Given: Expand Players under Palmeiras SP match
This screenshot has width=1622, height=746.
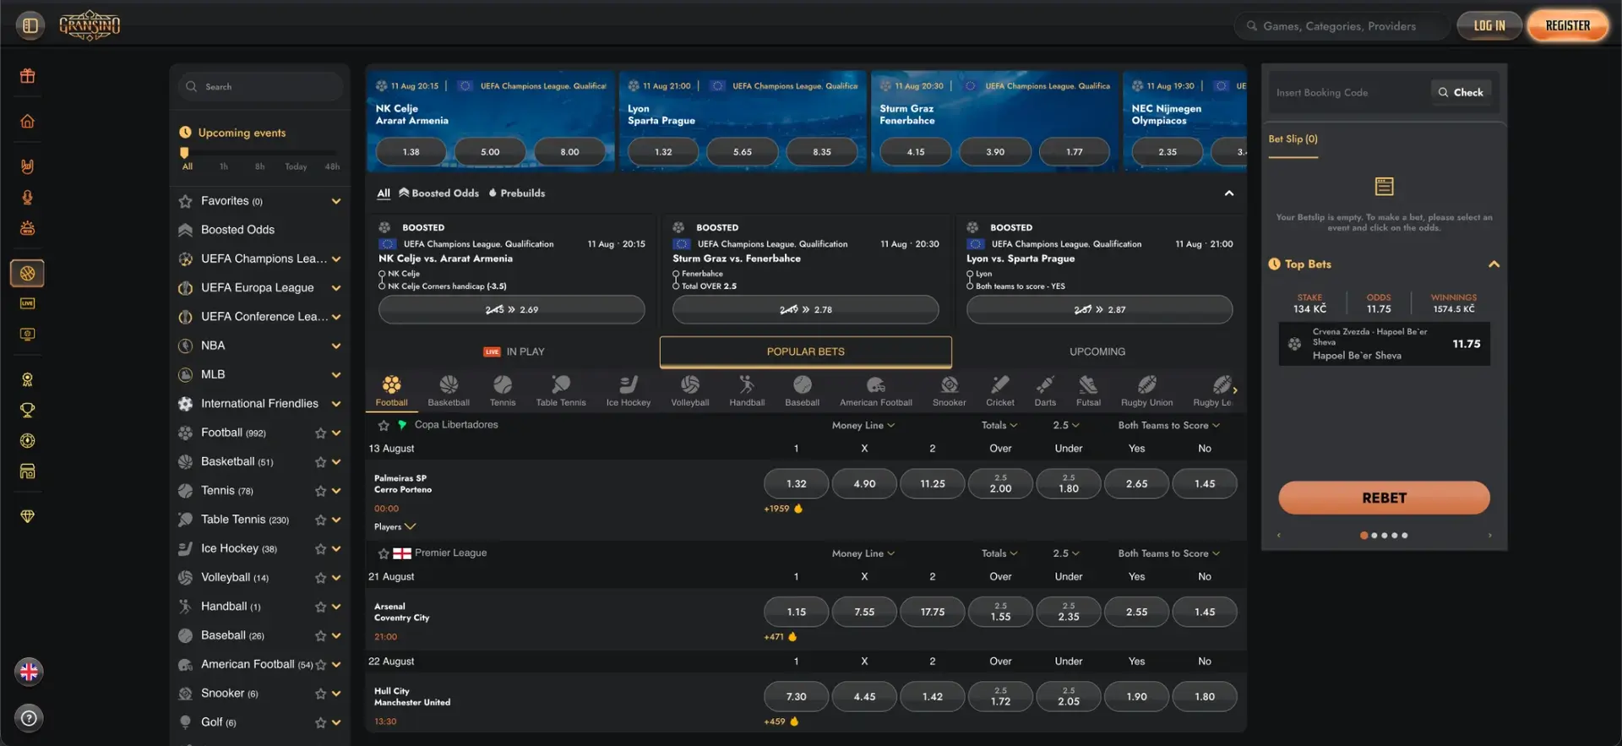Looking at the screenshot, I should 395,526.
